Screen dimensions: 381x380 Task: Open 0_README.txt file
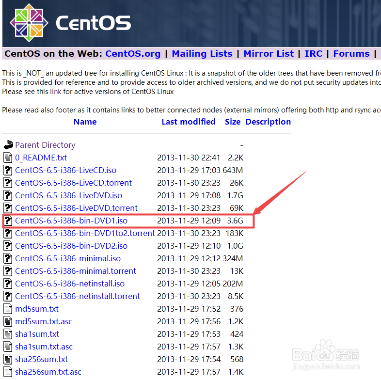[41, 158]
